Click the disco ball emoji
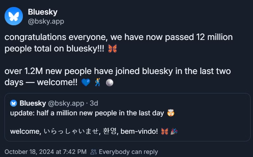The height and width of the screenshot is (157, 253). tap(109, 83)
